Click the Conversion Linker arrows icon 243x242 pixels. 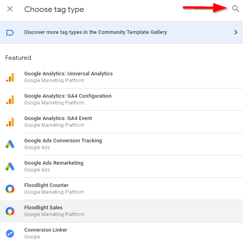point(10,234)
